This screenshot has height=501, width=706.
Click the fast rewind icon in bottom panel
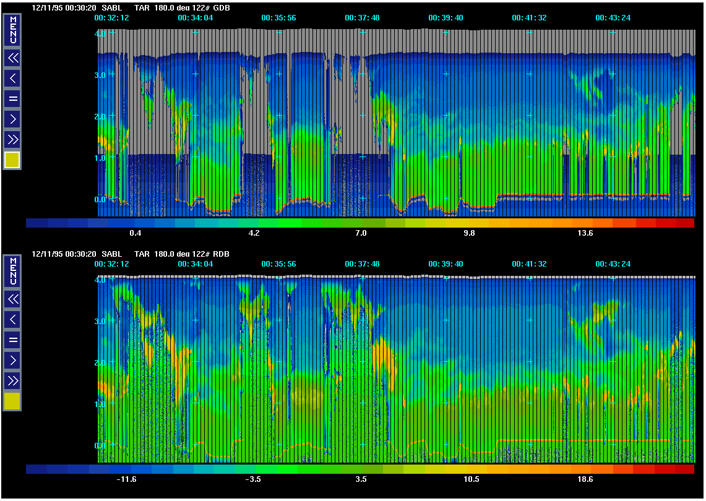[13, 299]
